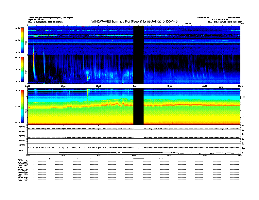Screen dimensions: 259x200
Task: Click the 100 label on TNR right axis
Action: click(243, 97)
